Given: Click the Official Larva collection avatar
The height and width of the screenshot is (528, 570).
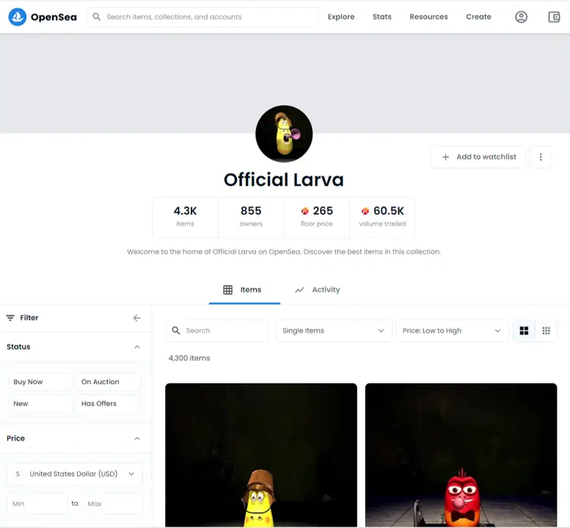Looking at the screenshot, I should click(x=284, y=133).
